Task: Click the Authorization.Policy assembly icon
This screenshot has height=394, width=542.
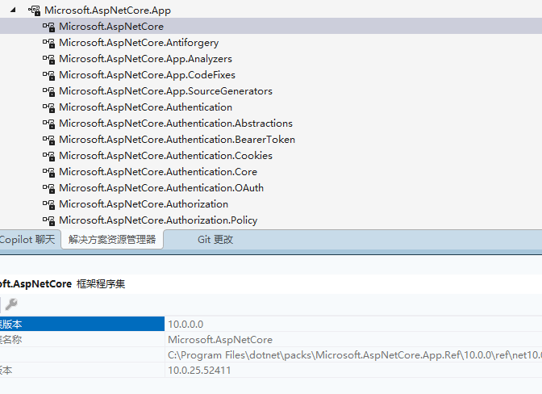Action: click(x=48, y=220)
